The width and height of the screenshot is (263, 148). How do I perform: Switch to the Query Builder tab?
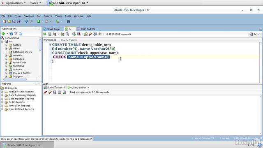[69, 40]
